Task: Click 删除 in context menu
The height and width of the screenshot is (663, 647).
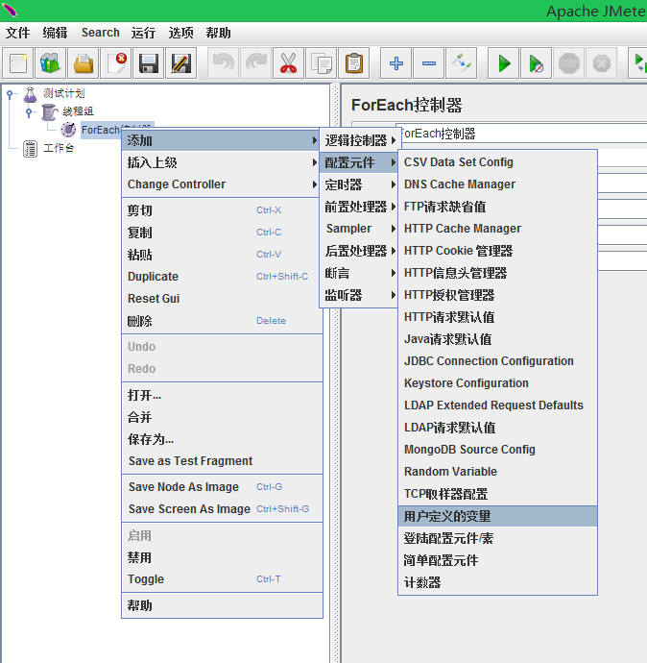Action: pyautogui.click(x=222, y=321)
